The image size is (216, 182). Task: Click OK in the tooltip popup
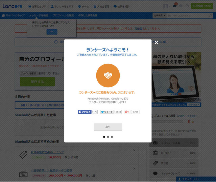point(52,32)
